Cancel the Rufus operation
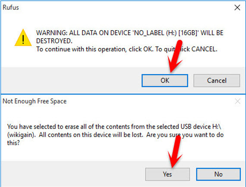Image resolution: width=246 pixels, height=187 pixels. click(217, 81)
